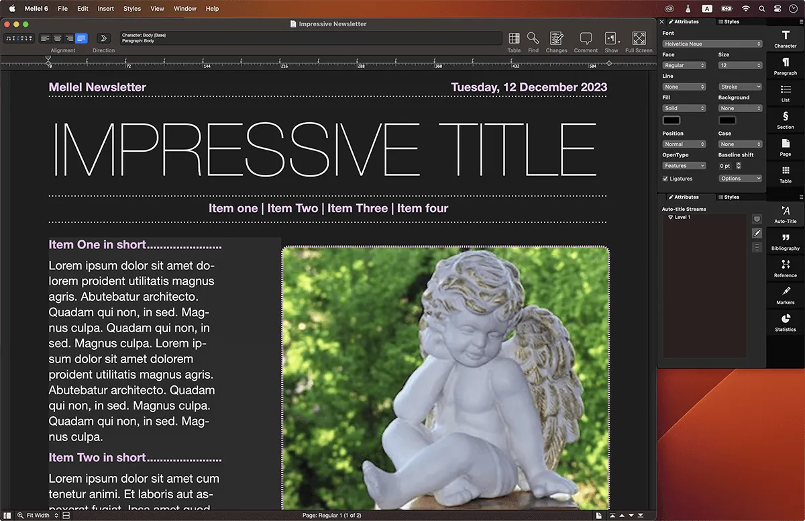The height and width of the screenshot is (521, 805).
Task: Uncheck the Ligatures checkbox
Action: pyautogui.click(x=665, y=179)
